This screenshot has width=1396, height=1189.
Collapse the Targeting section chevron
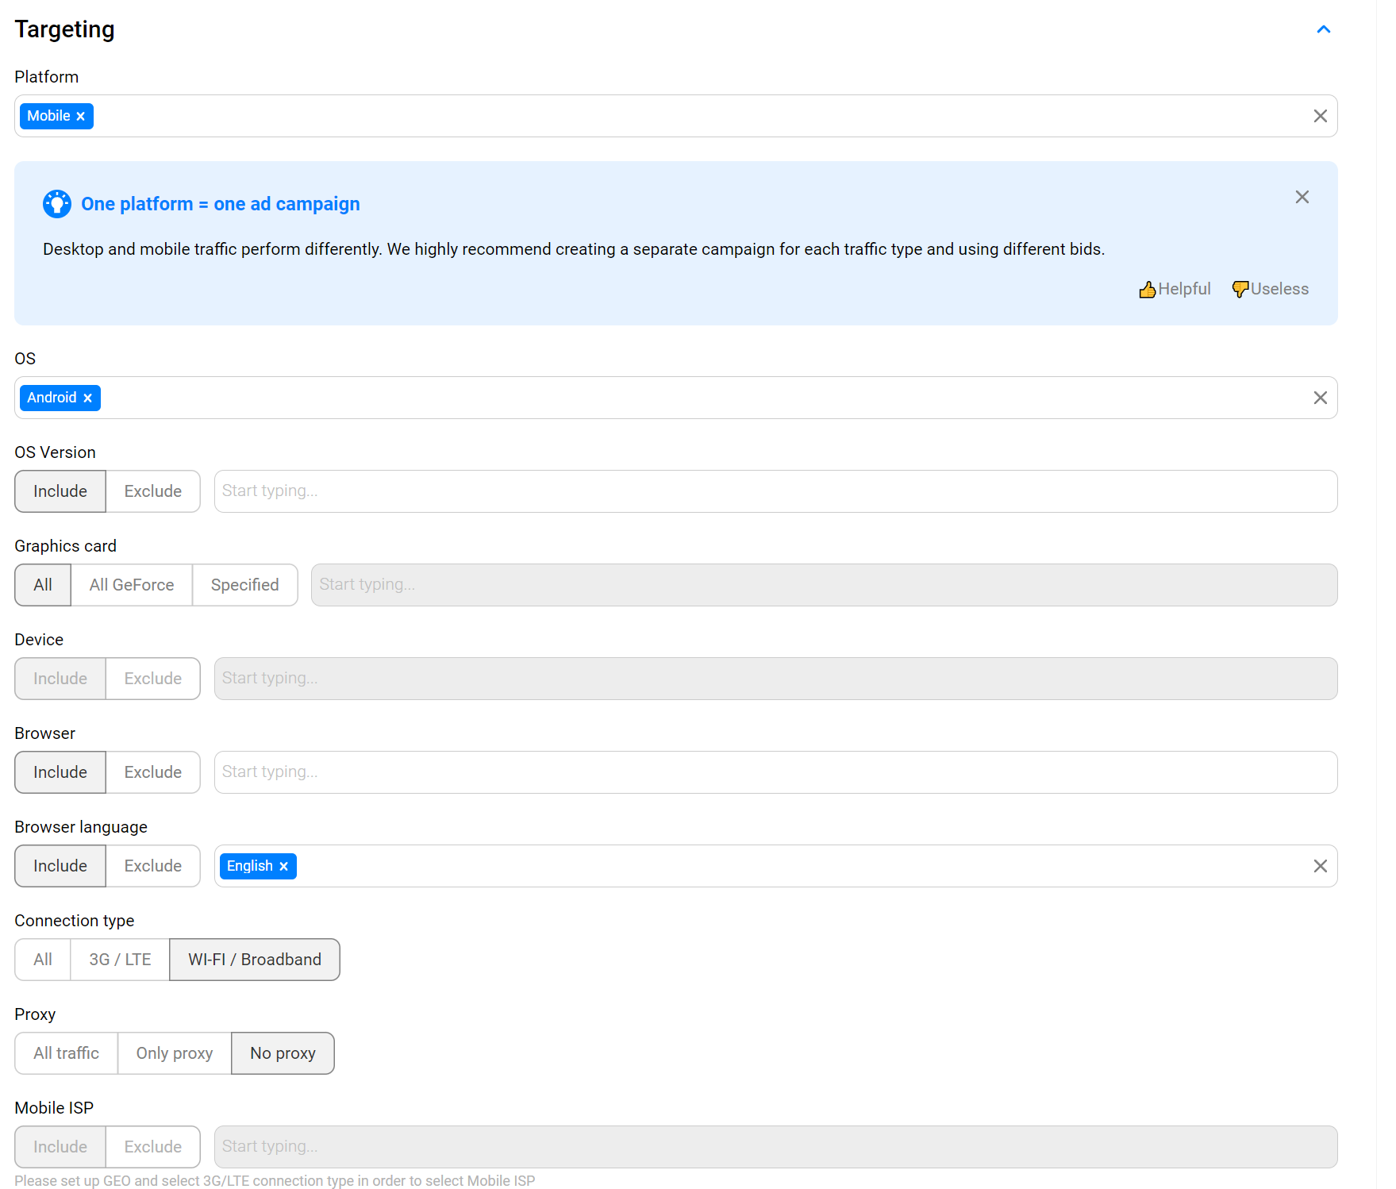point(1323,29)
